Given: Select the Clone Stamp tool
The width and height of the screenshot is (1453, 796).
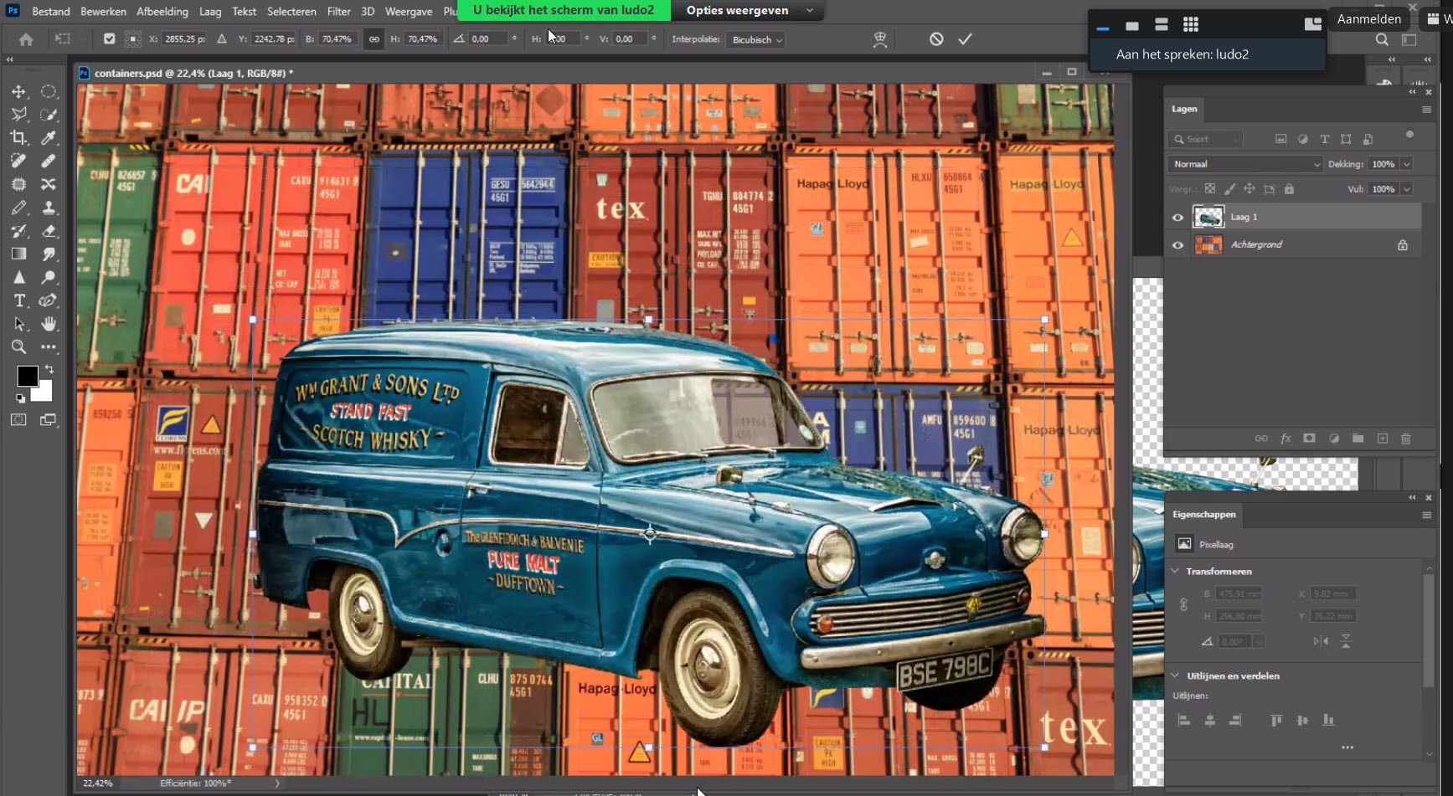Looking at the screenshot, I should 49,208.
